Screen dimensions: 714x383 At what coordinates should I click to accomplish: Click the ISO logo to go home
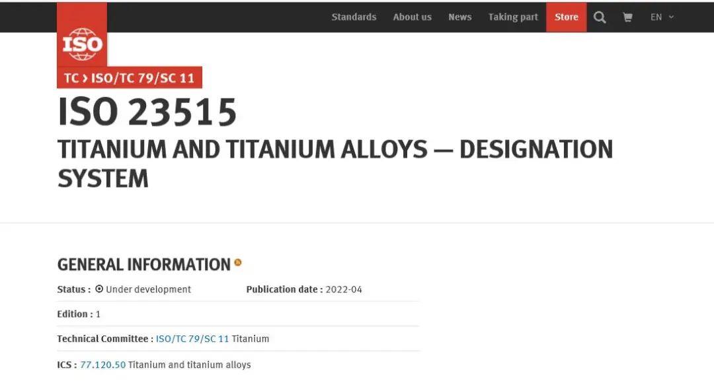(82, 44)
